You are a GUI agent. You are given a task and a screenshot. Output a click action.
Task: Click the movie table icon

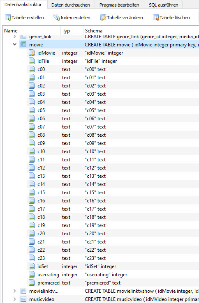click(23, 45)
